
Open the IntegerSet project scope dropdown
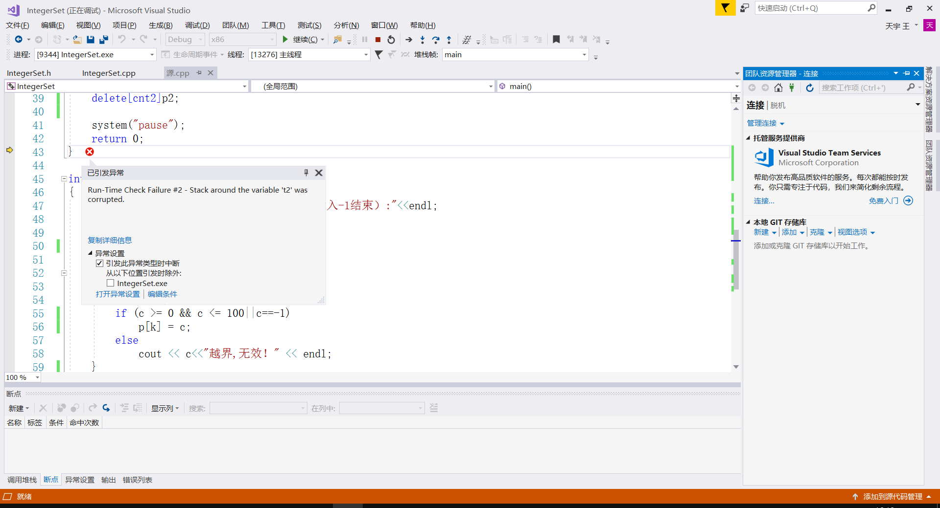[127, 87]
